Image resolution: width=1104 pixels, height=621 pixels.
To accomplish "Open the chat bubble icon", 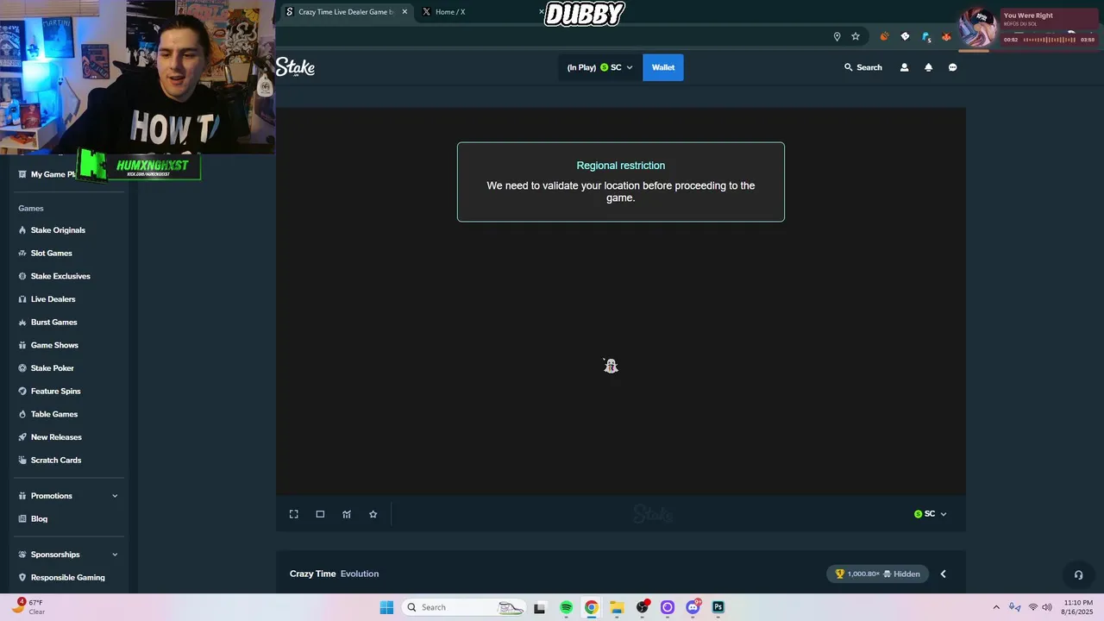I will point(952,67).
